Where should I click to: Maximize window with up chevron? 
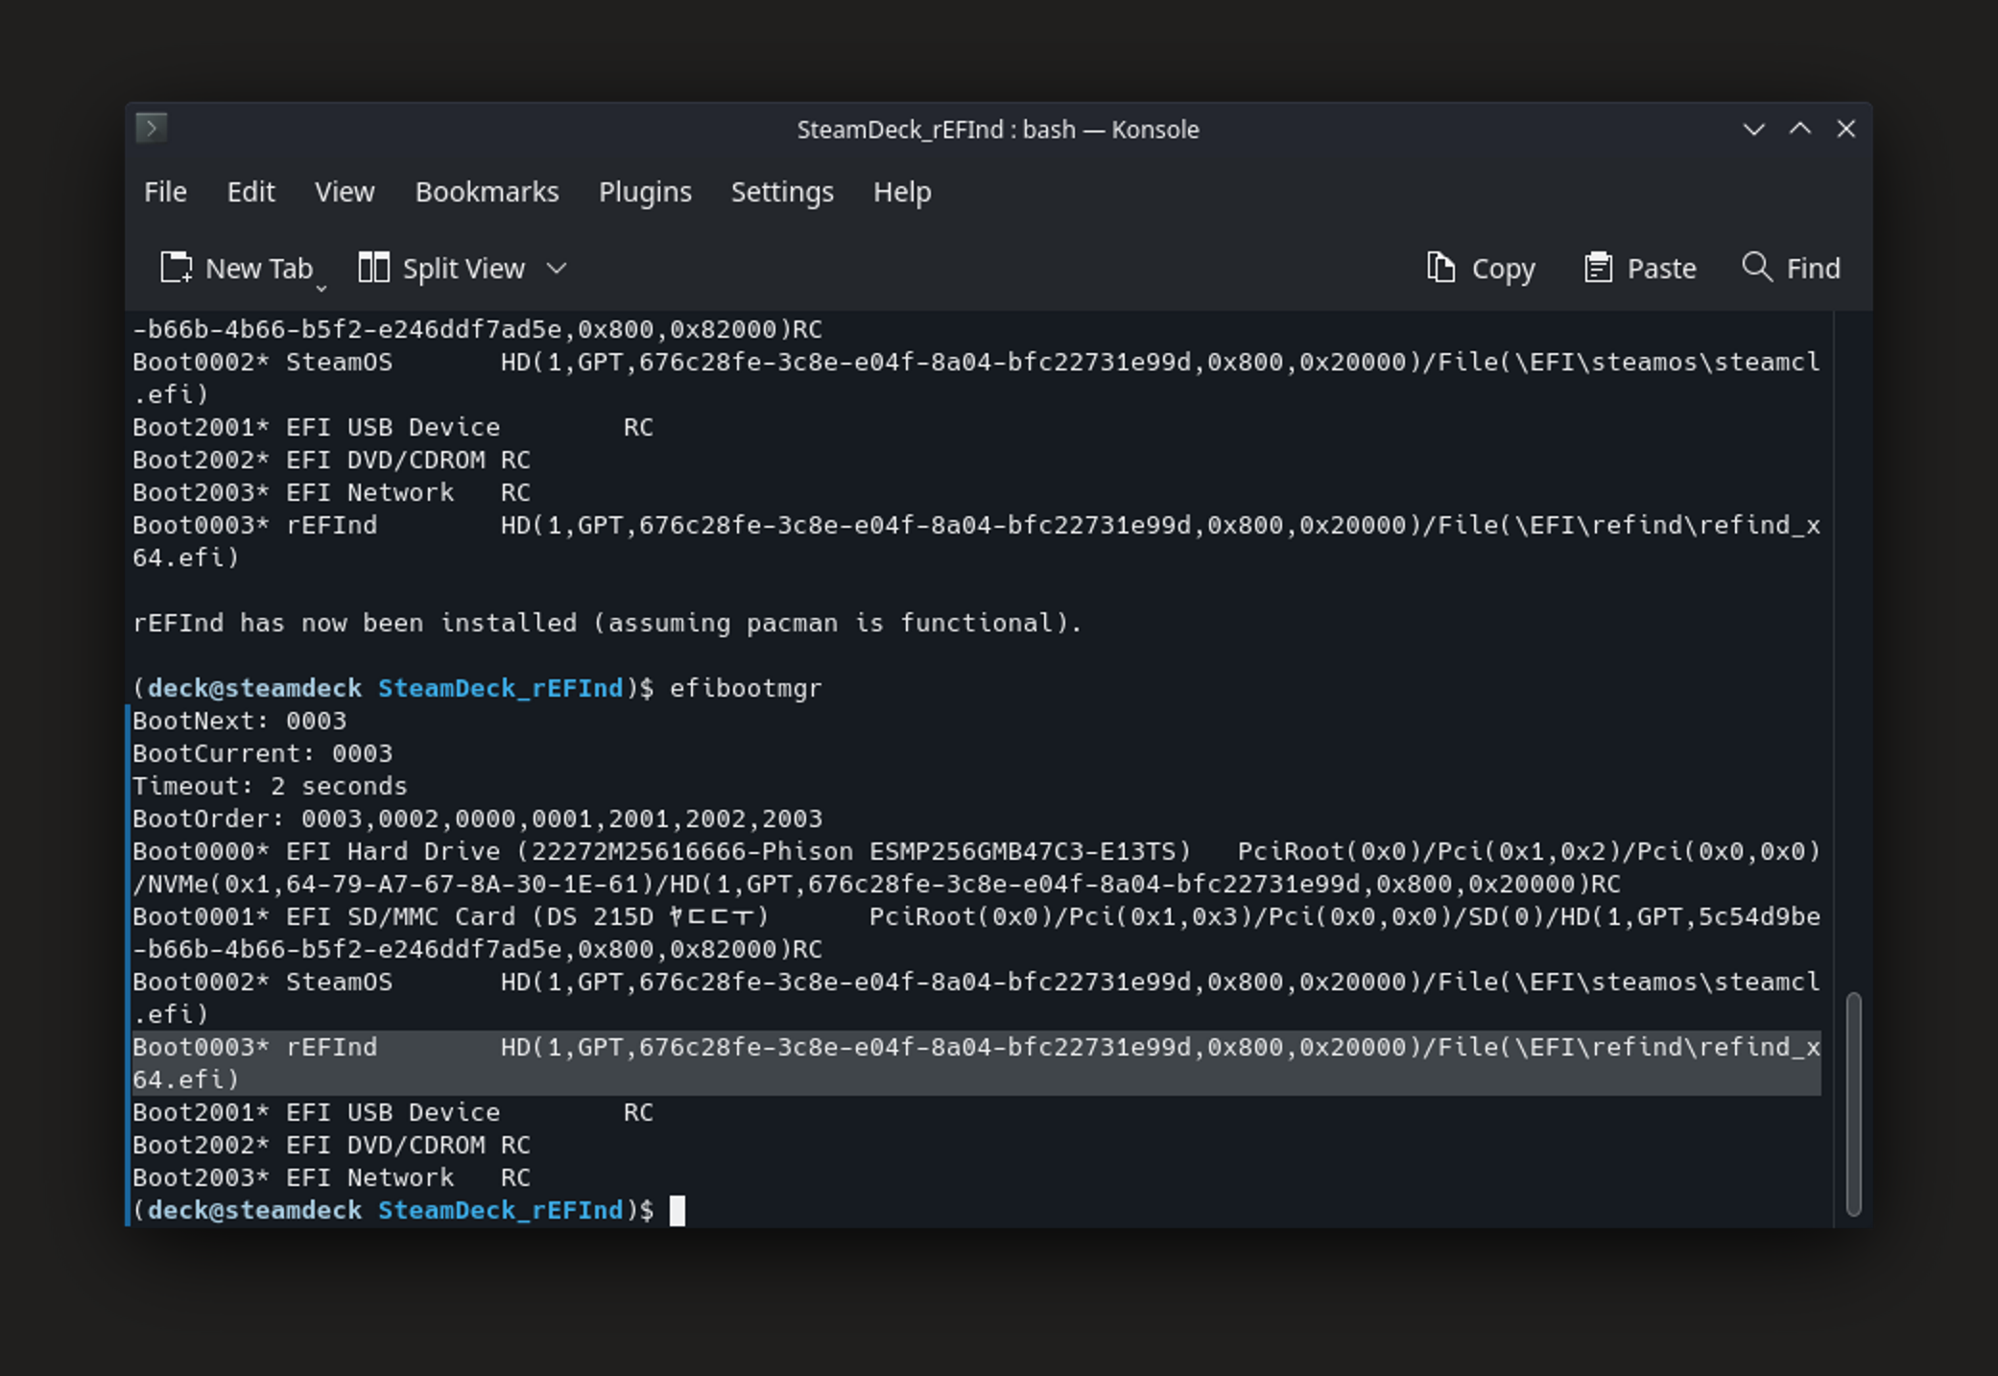[x=1800, y=130]
